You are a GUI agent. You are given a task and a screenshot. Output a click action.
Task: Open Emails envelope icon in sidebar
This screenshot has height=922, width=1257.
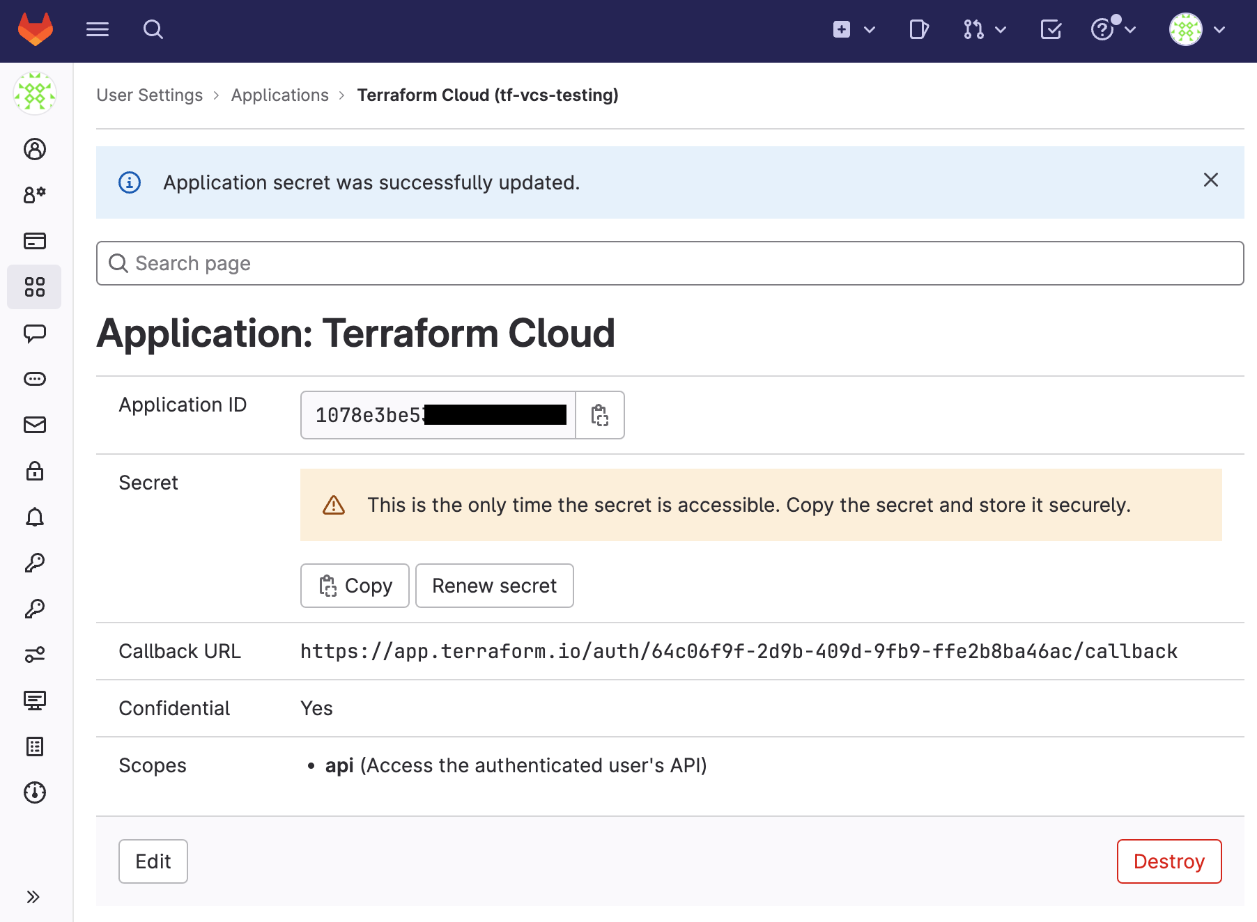(35, 425)
